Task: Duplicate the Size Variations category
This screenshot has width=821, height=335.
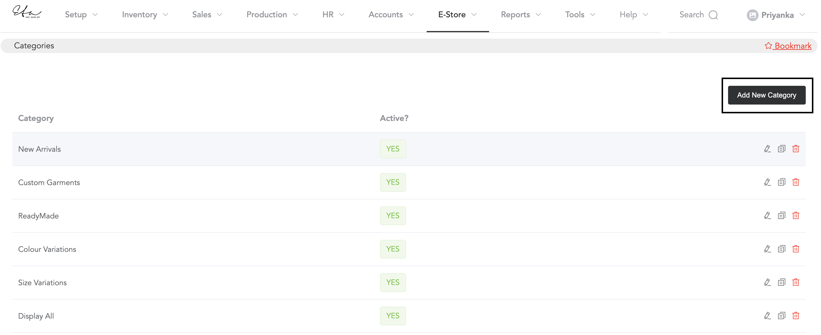Action: coord(781,283)
